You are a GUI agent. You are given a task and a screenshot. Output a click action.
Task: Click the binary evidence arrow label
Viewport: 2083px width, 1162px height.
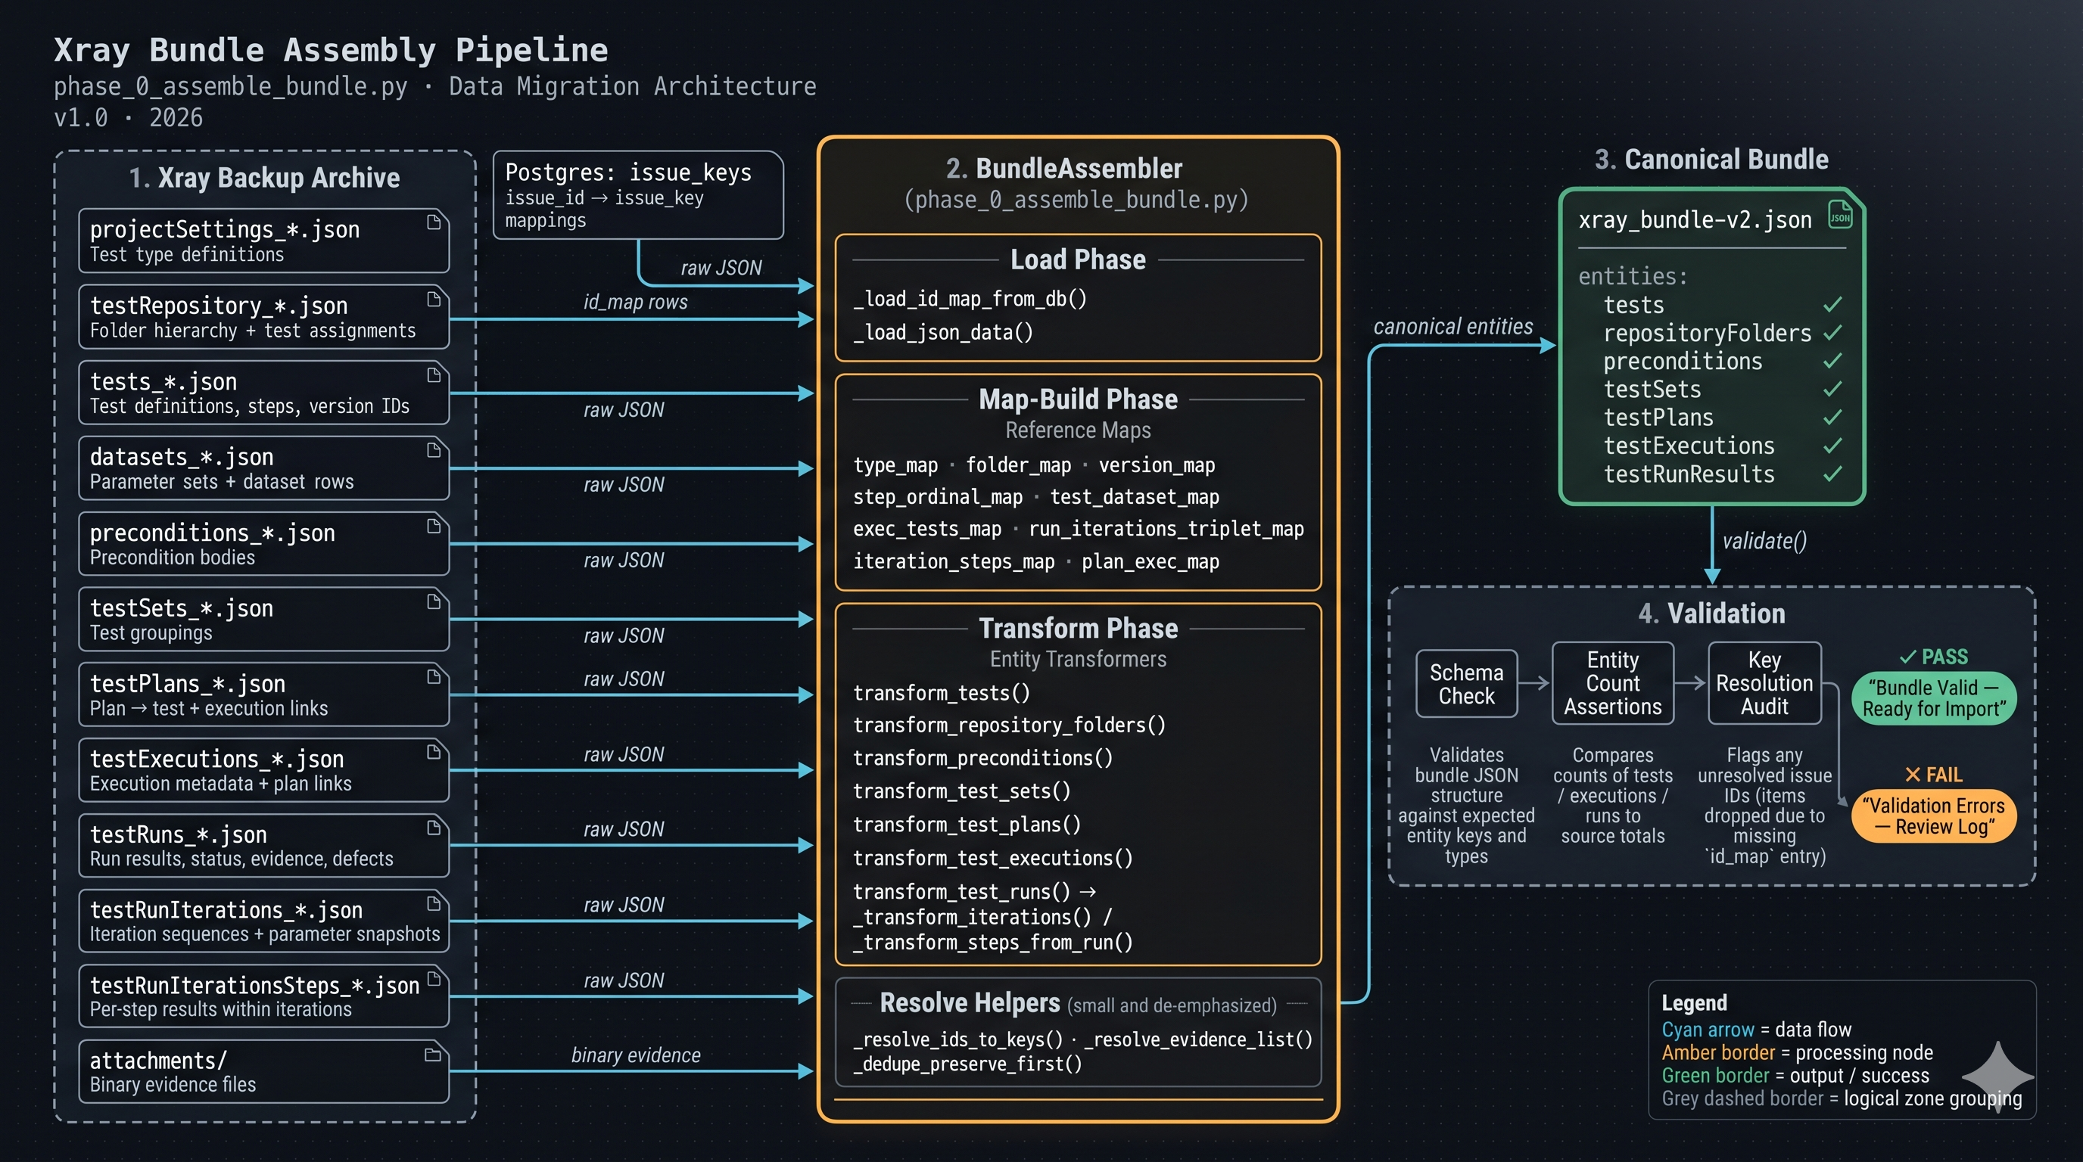(636, 1055)
